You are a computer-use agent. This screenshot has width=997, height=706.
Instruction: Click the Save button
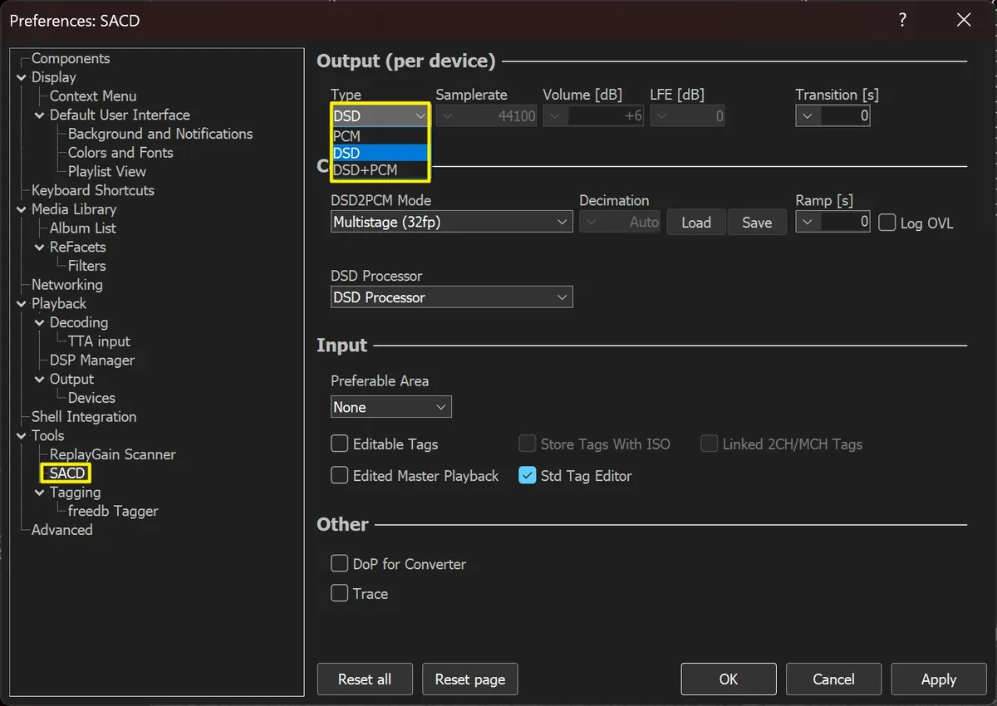point(757,223)
